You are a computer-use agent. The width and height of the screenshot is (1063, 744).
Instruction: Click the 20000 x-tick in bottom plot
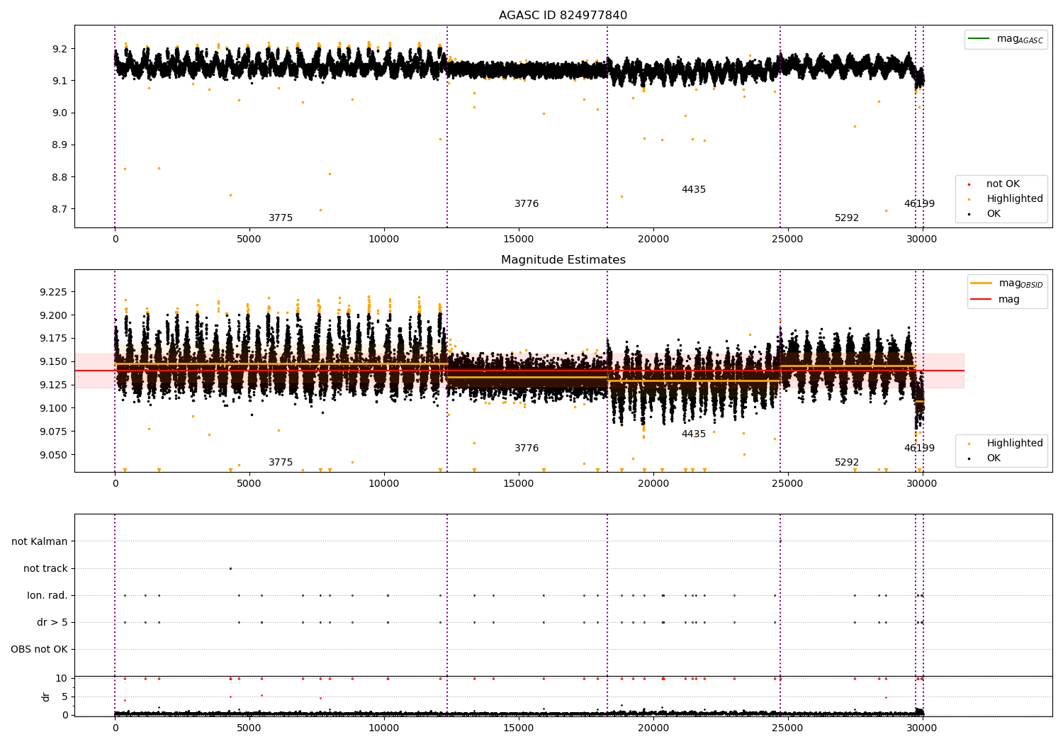tap(653, 728)
